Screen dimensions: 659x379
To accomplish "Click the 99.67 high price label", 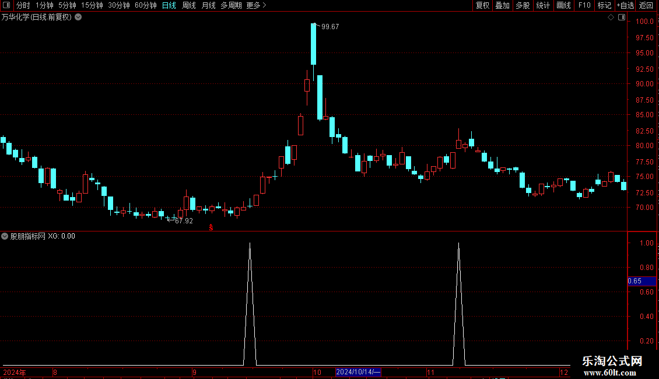I will tap(330, 26).
